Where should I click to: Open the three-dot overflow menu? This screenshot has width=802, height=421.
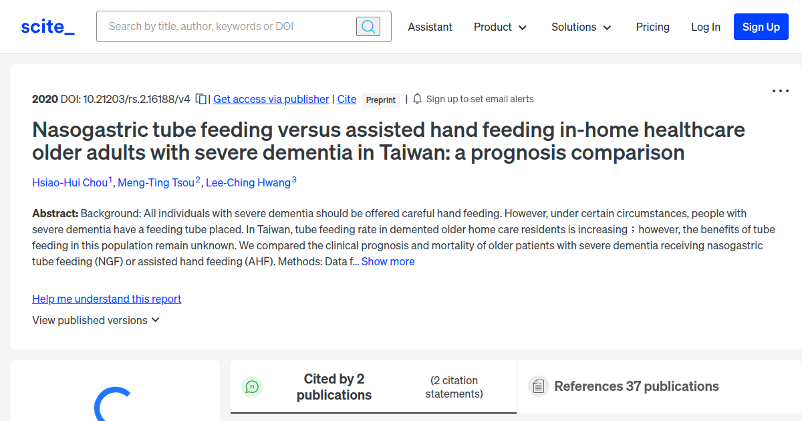point(780,90)
